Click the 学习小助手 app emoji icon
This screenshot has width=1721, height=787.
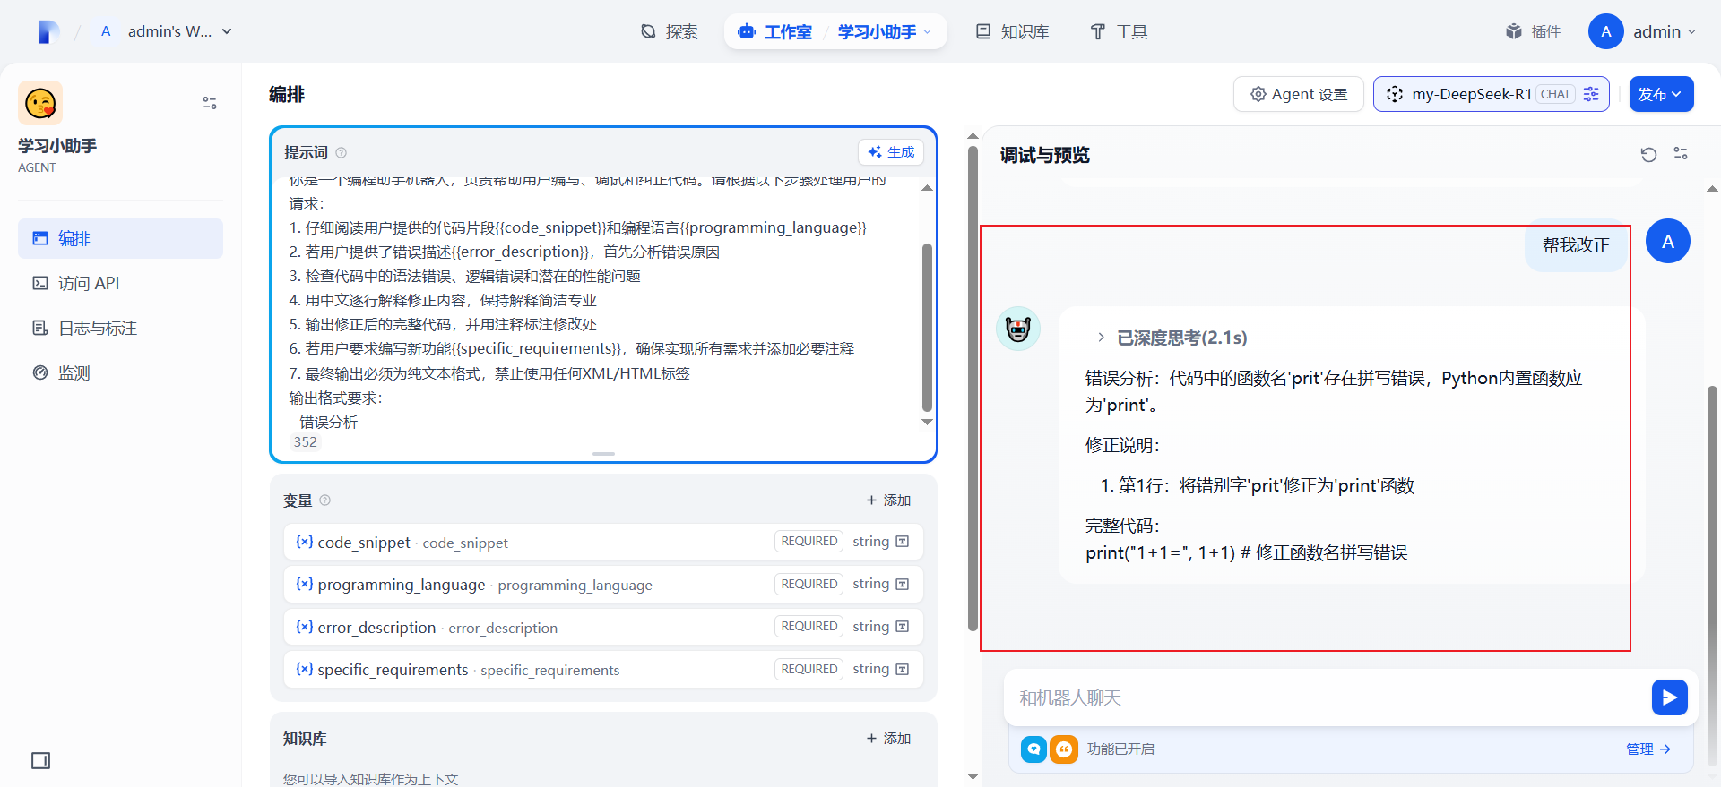click(x=40, y=103)
